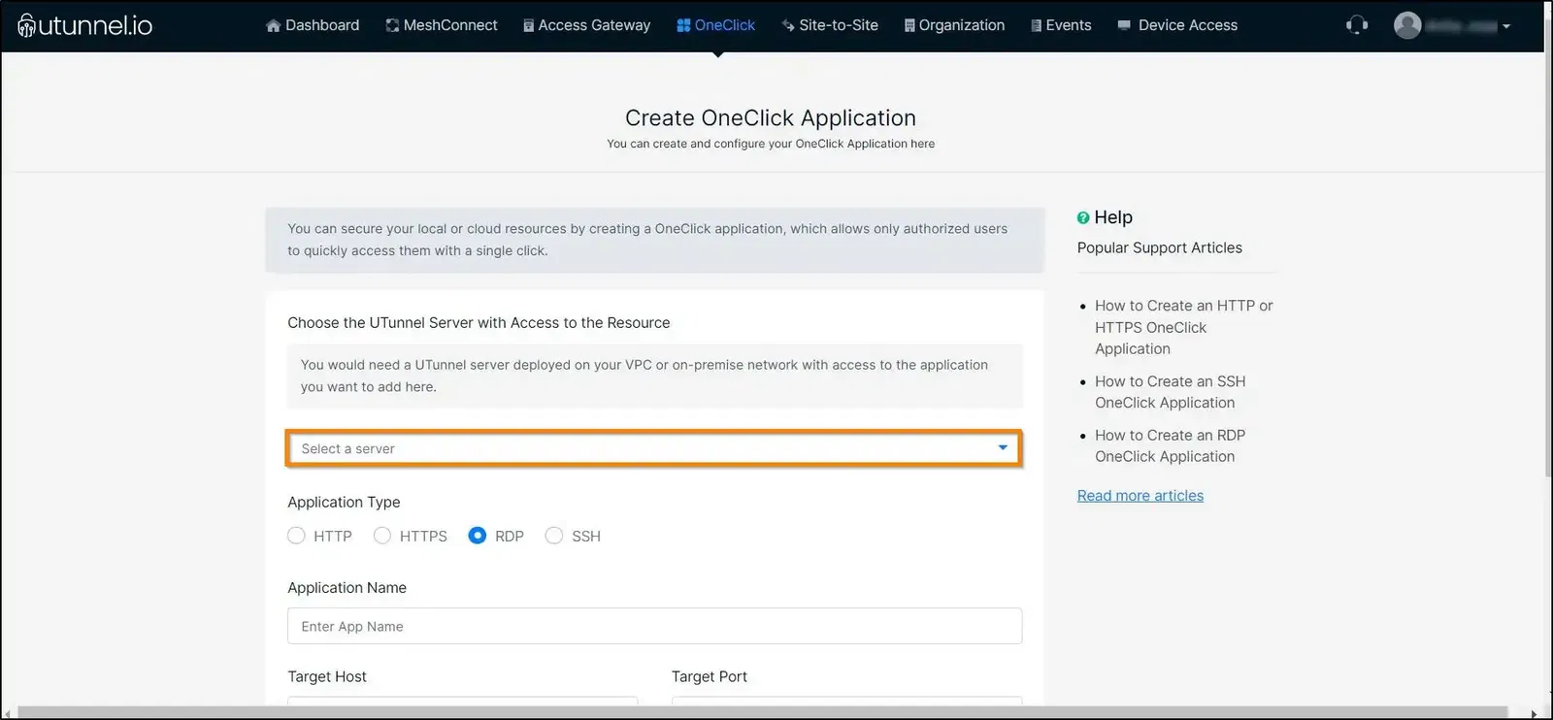Open How to Create an HTTP or HTTPS article
The width and height of the screenshot is (1553, 720).
1183,327
